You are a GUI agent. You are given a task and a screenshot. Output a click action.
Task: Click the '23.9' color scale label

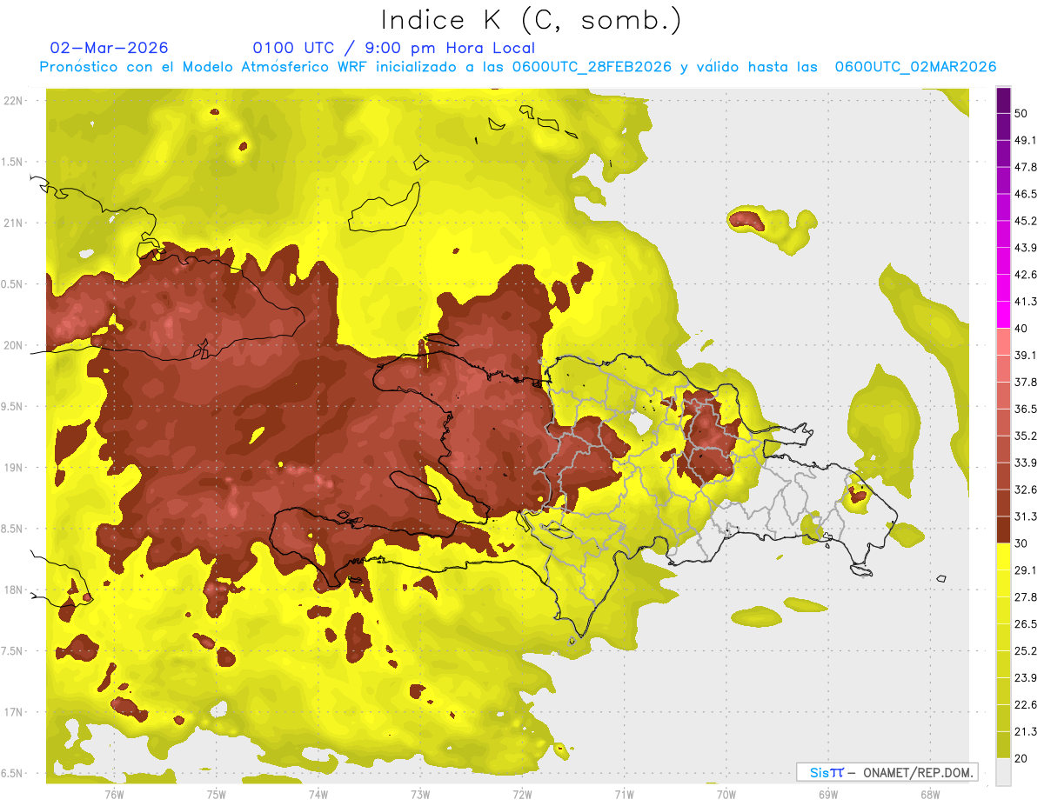(1026, 677)
